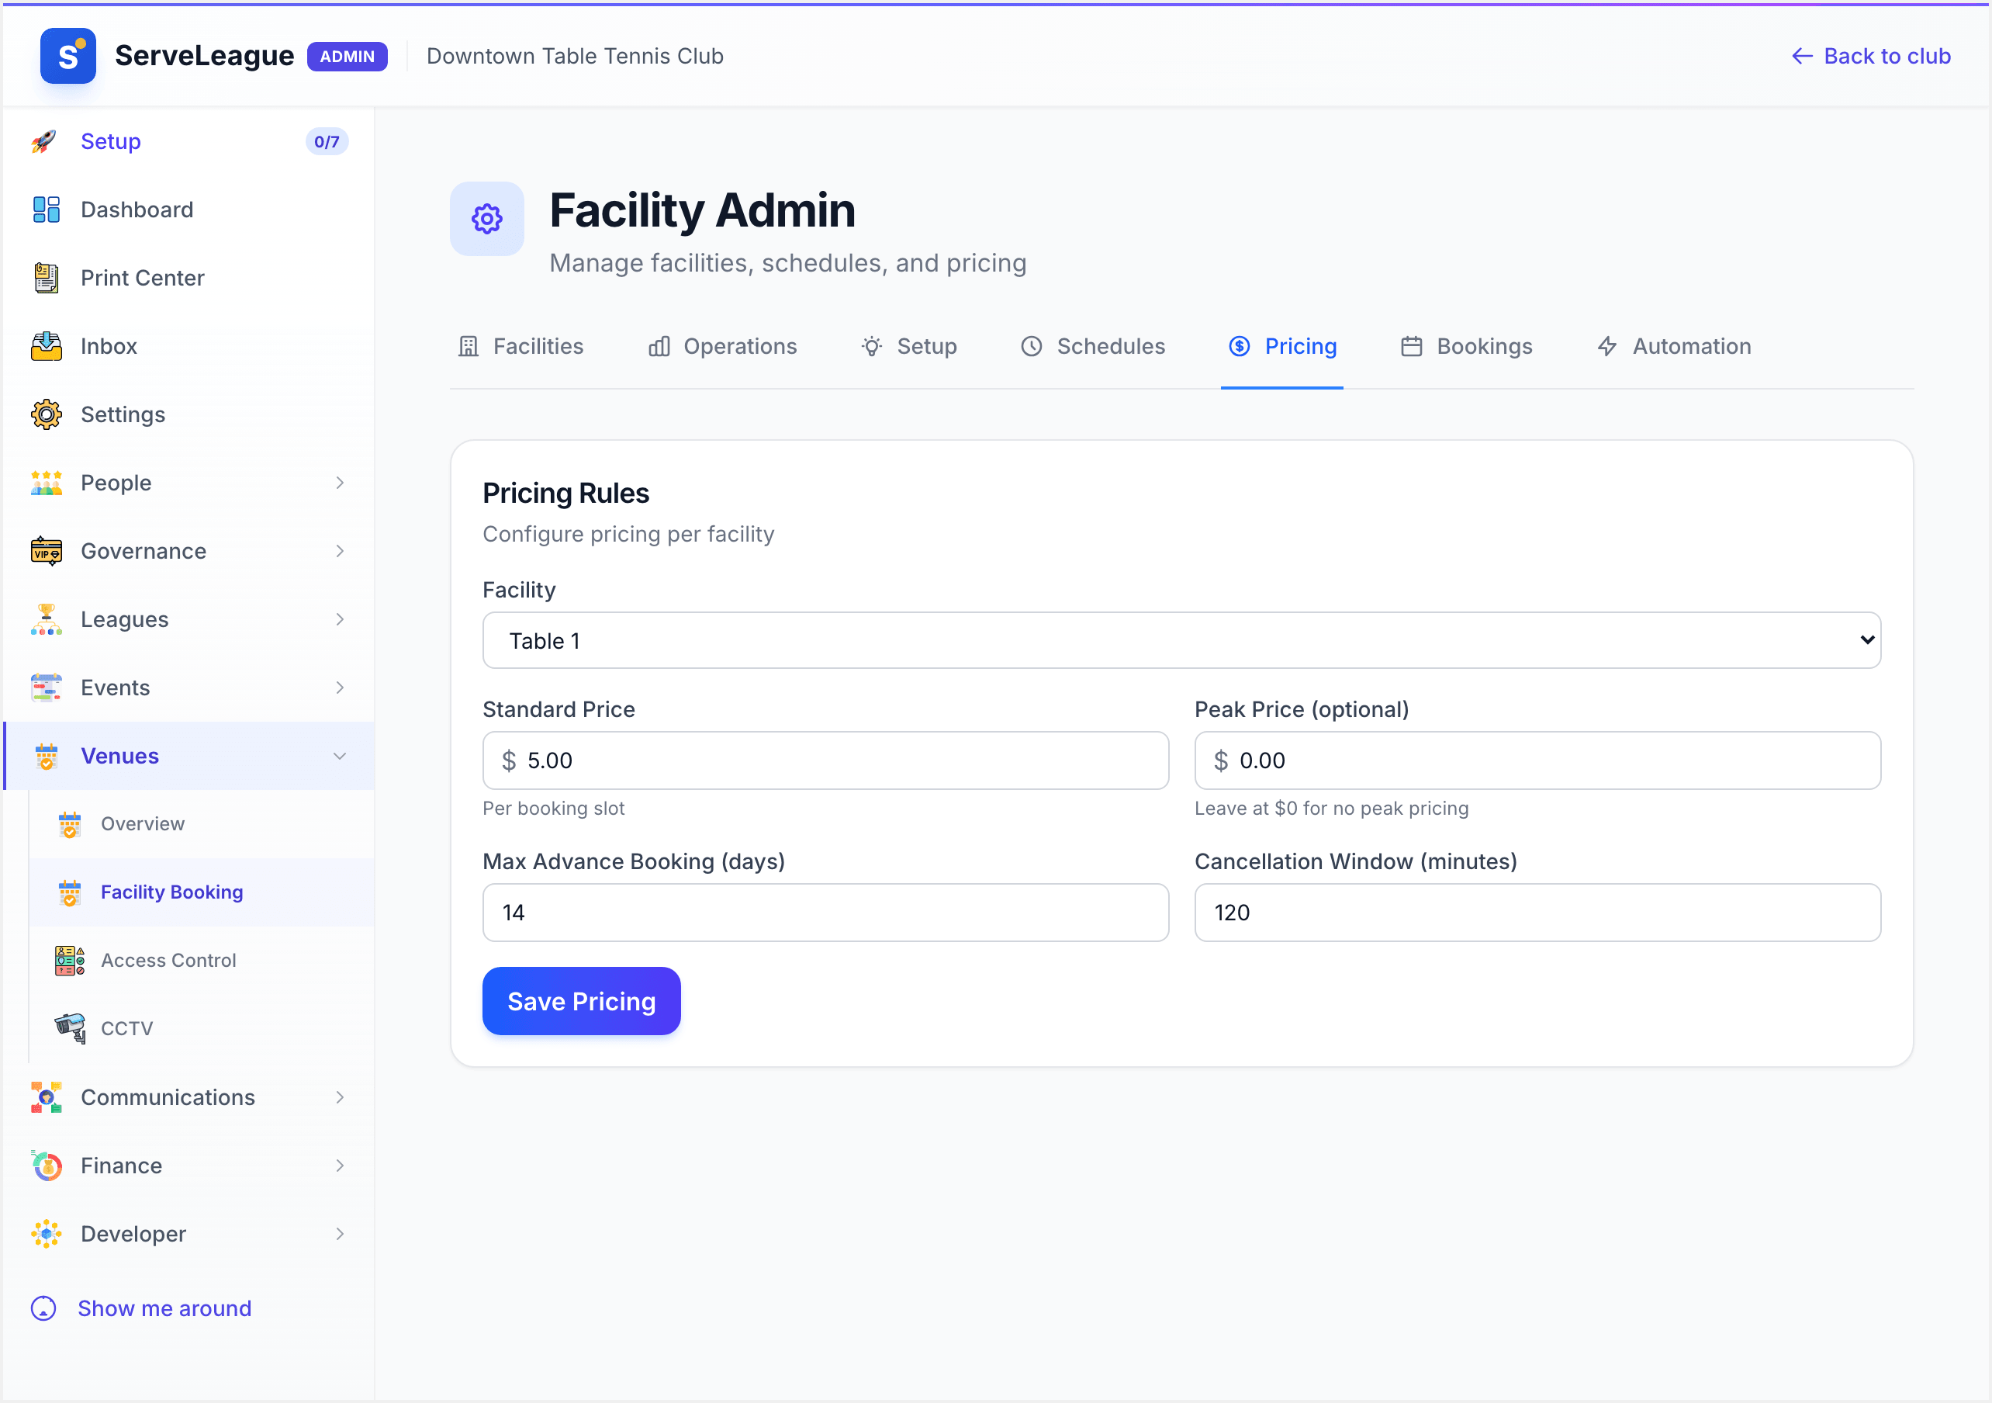This screenshot has height=1403, width=1992.
Task: Click the Leave at $0 for no peak pricing text
Action: 1332,809
